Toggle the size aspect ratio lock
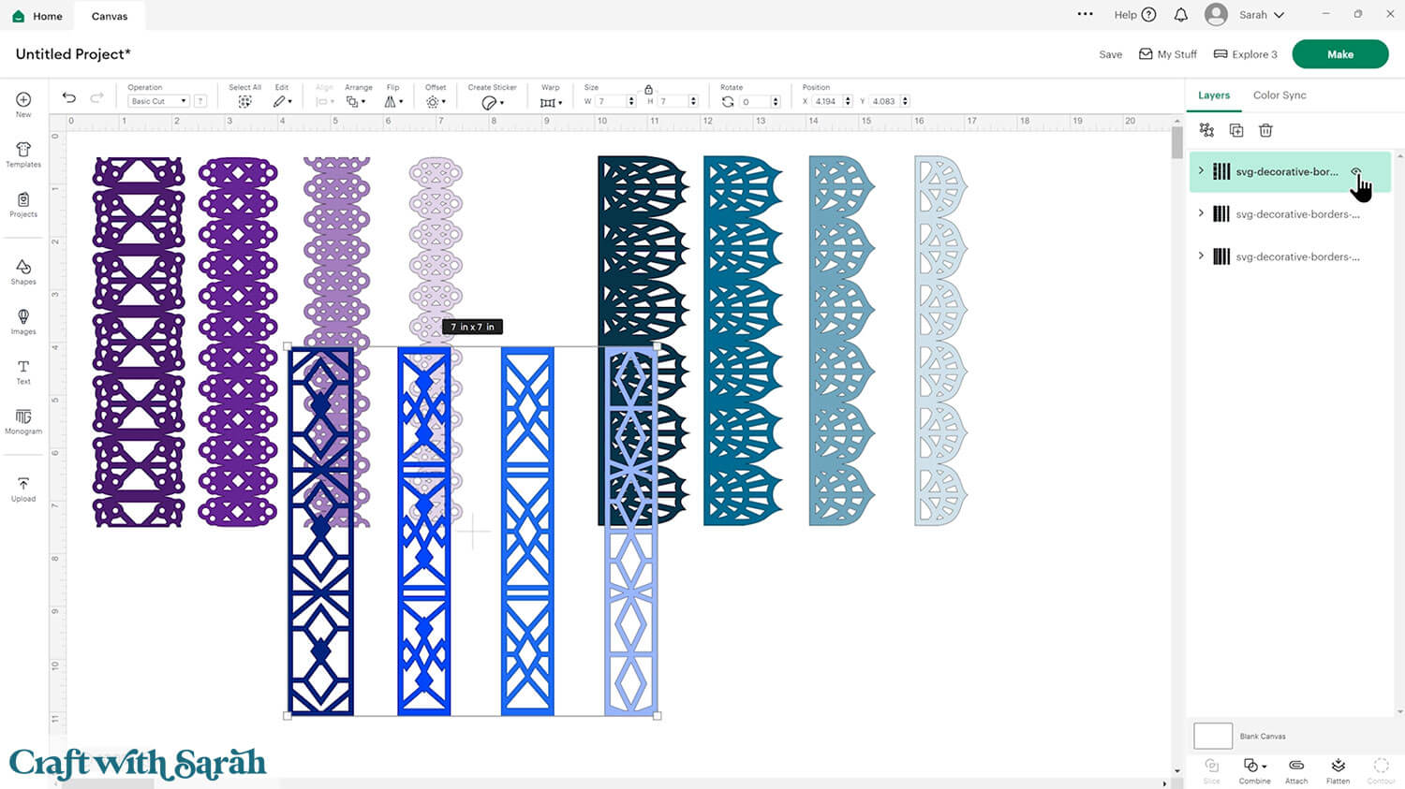This screenshot has height=789, width=1405. pos(648,89)
